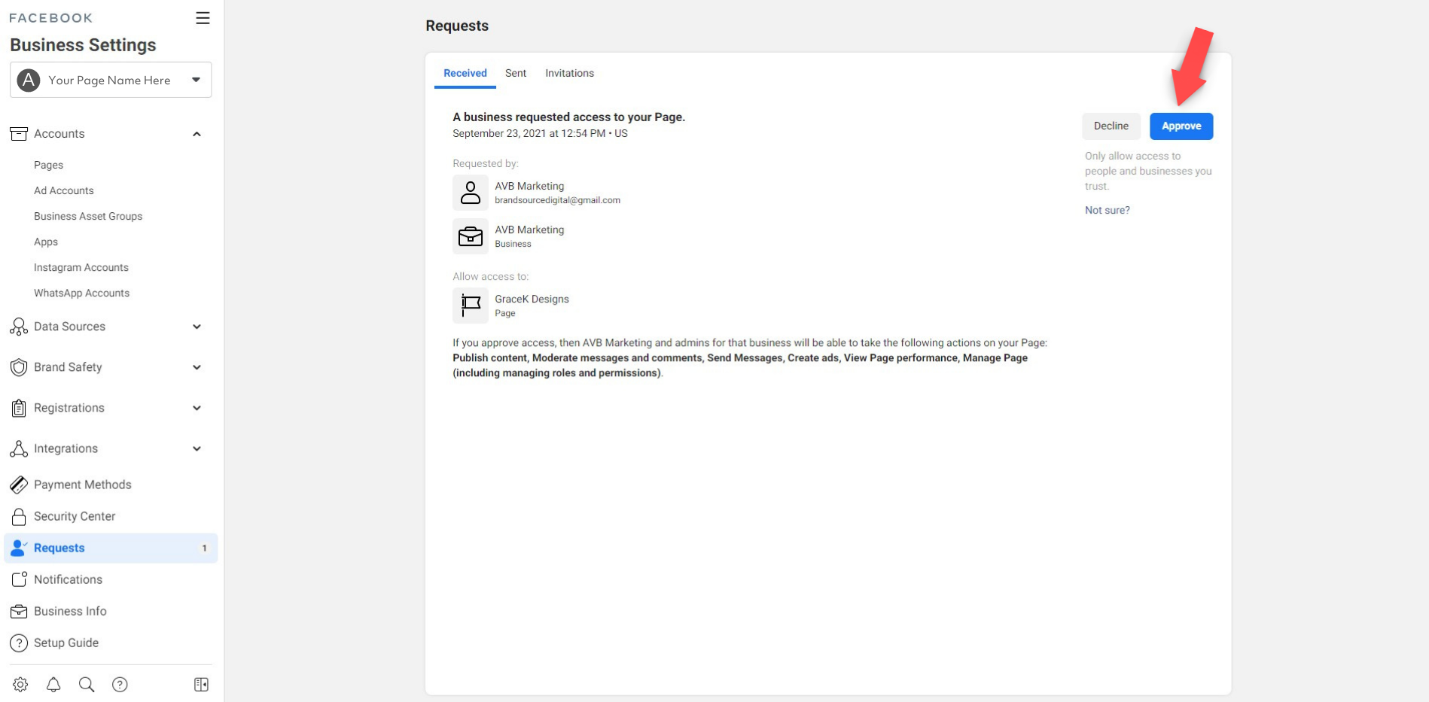The height and width of the screenshot is (702, 1429).
Task: Open Security Center label
Action: pos(75,516)
